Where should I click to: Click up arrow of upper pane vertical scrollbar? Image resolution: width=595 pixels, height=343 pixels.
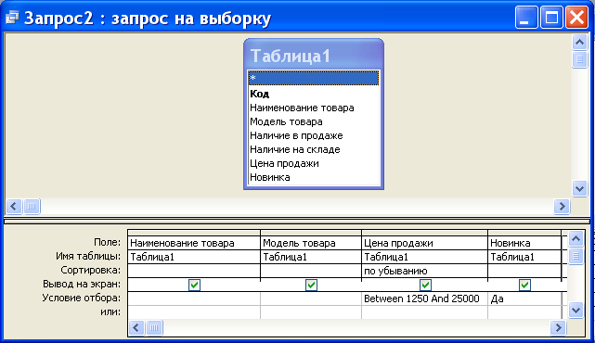[x=579, y=42]
